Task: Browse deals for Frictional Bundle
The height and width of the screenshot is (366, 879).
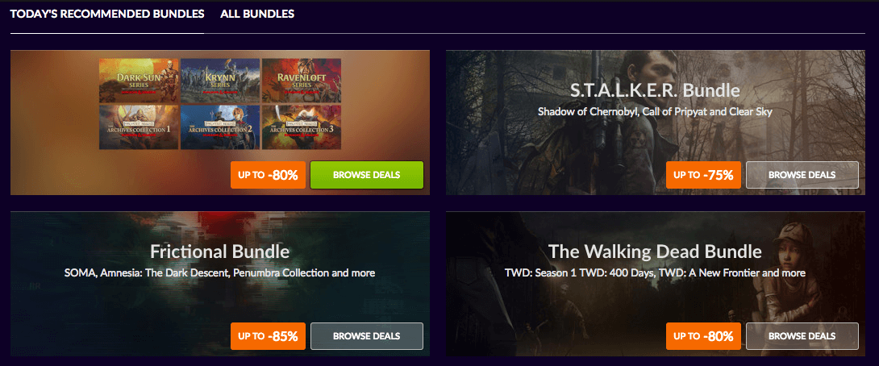Action: pos(367,336)
